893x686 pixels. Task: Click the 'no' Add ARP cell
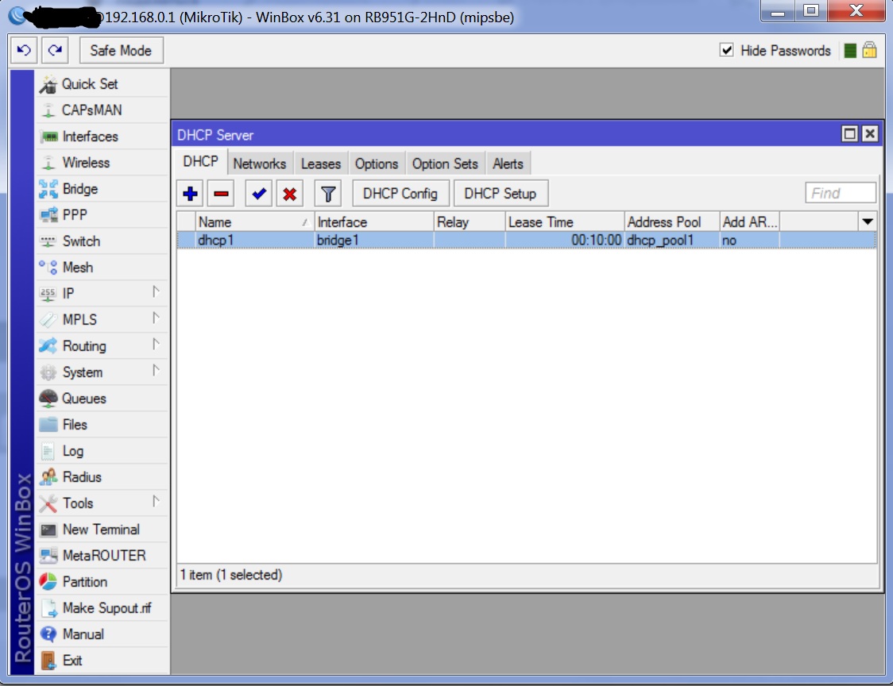[749, 241]
